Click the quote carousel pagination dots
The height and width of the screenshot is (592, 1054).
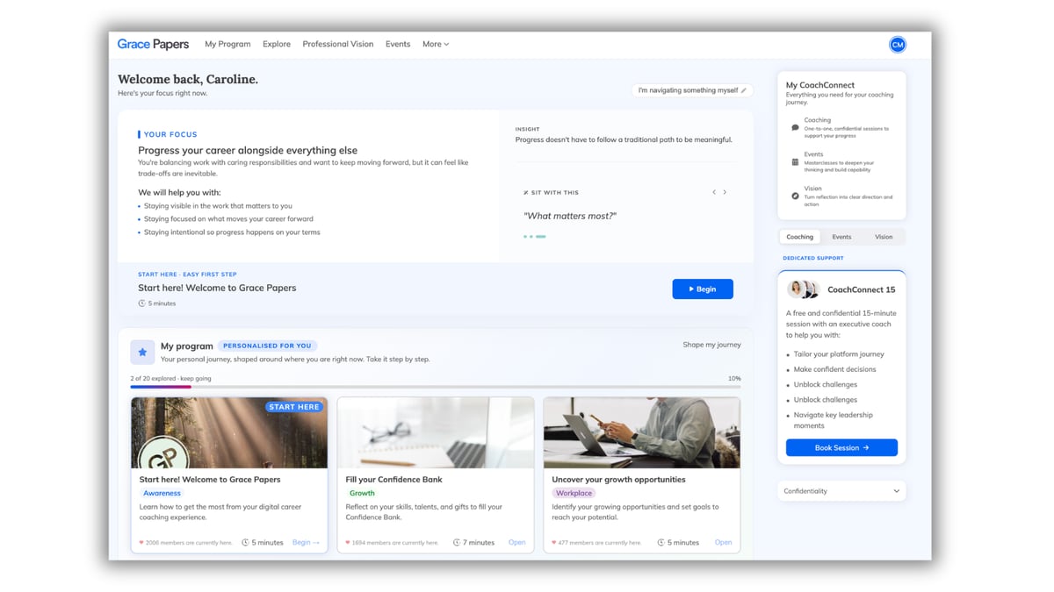(535, 236)
